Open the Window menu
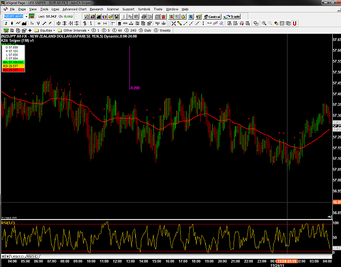Viewport: 341px width, 267px height. point(172,9)
